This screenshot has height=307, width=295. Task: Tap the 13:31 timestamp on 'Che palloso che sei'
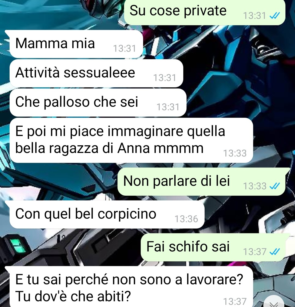click(168, 107)
